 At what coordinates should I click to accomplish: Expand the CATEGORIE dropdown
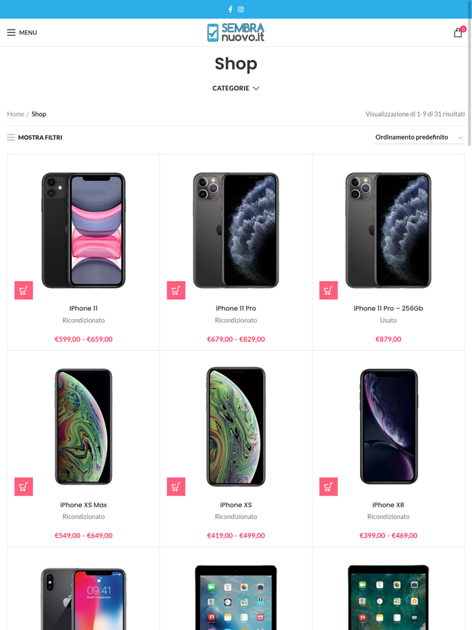coord(236,88)
